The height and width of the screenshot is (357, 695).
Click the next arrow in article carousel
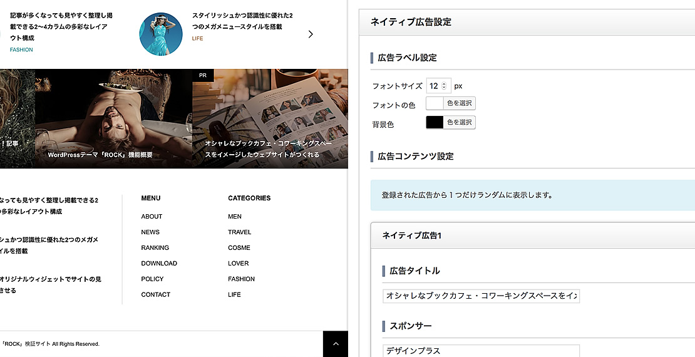[311, 34]
